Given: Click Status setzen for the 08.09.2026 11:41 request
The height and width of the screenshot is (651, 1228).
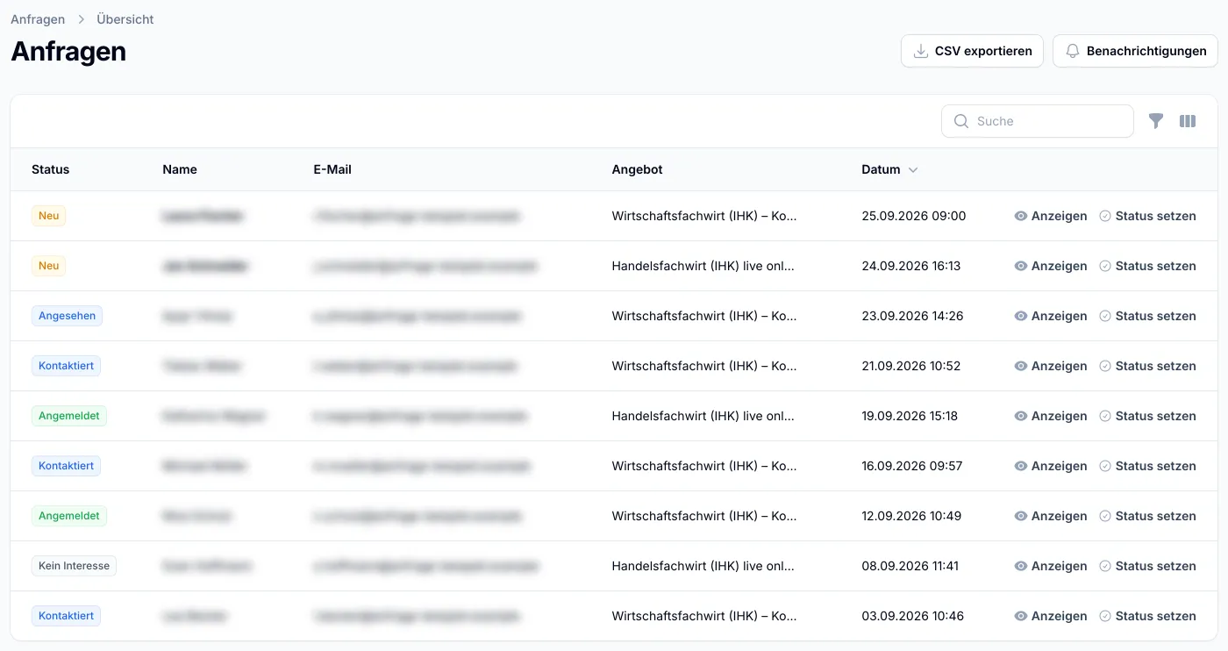Looking at the screenshot, I should (1148, 566).
